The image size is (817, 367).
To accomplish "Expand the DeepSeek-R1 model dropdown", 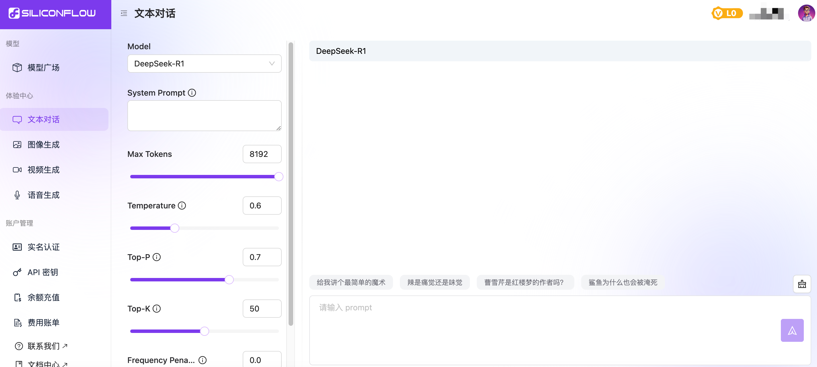I will click(204, 64).
